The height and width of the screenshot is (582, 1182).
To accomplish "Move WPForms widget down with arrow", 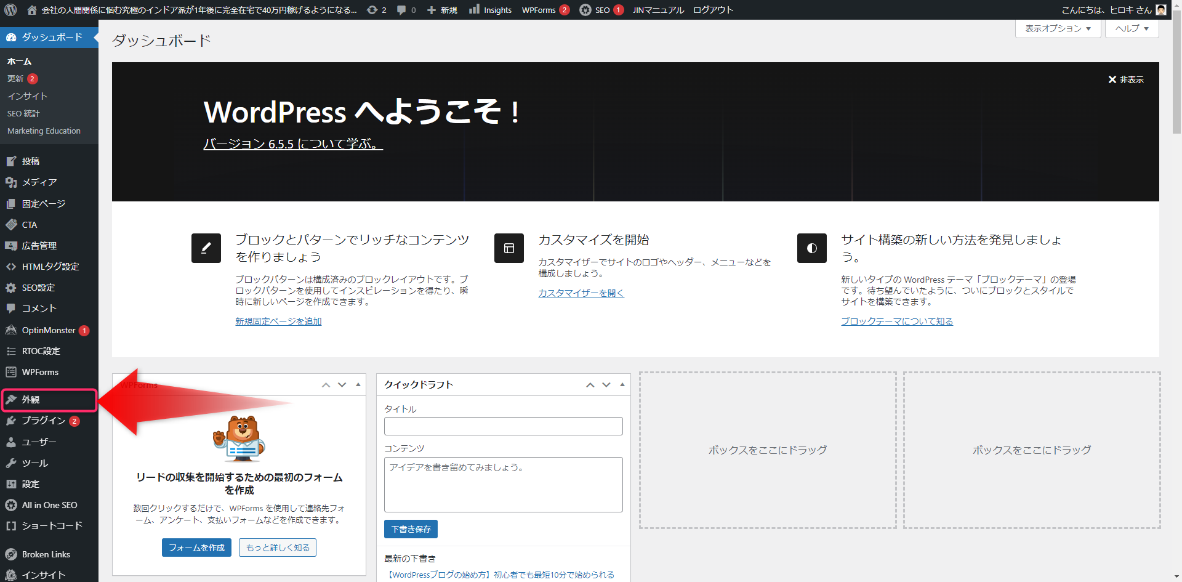I will coord(342,385).
